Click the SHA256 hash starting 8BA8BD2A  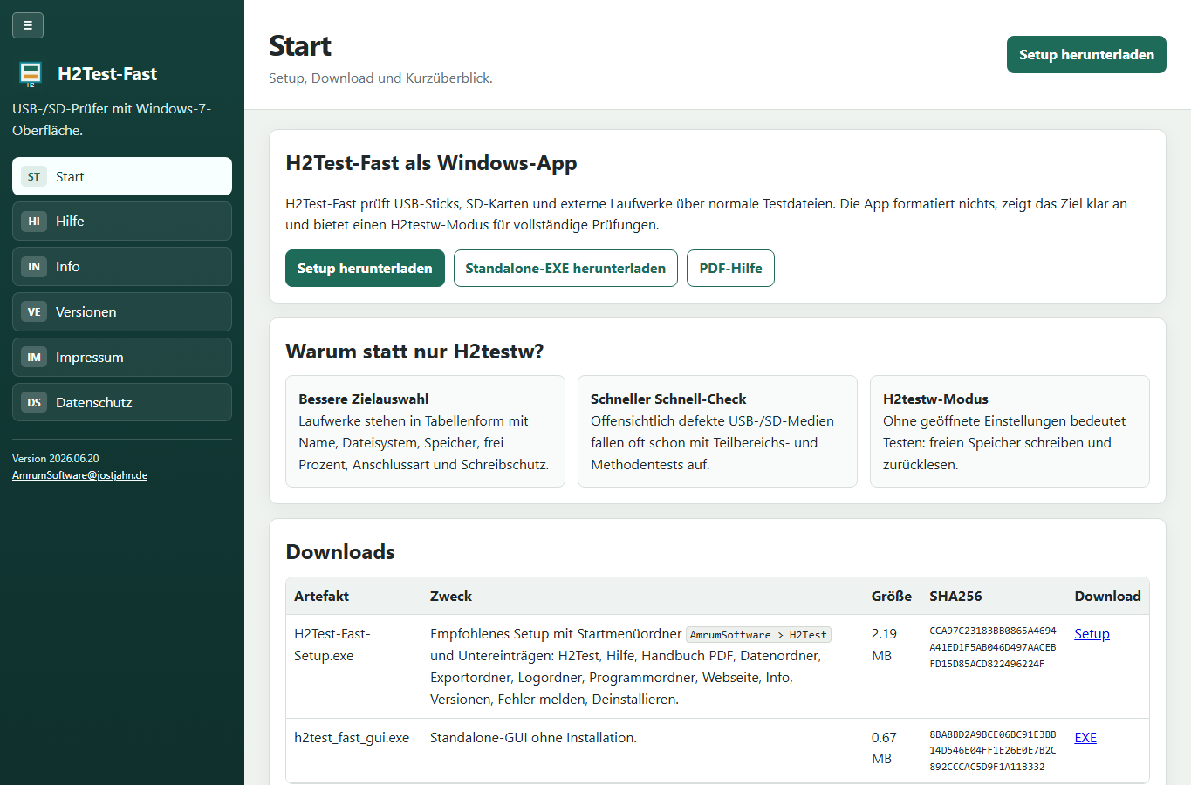(993, 751)
